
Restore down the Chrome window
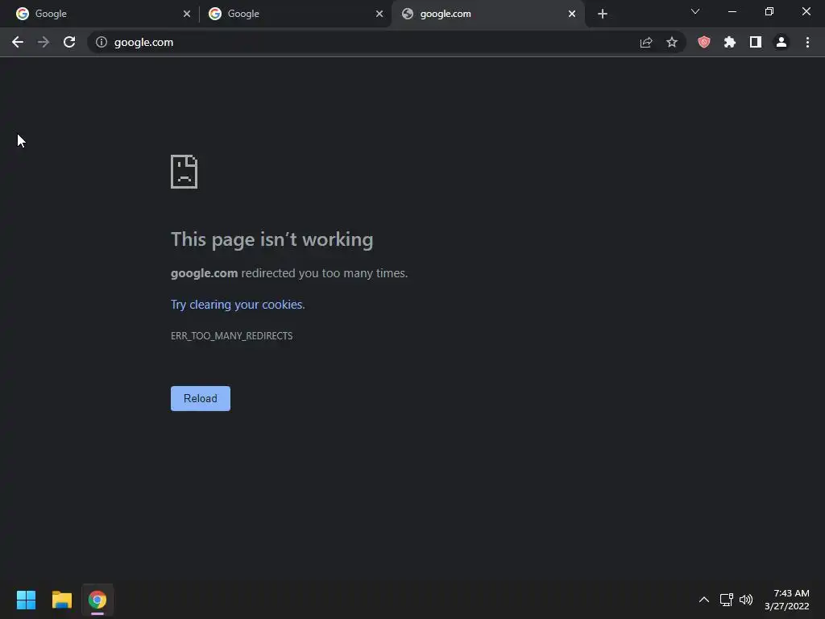tap(769, 11)
